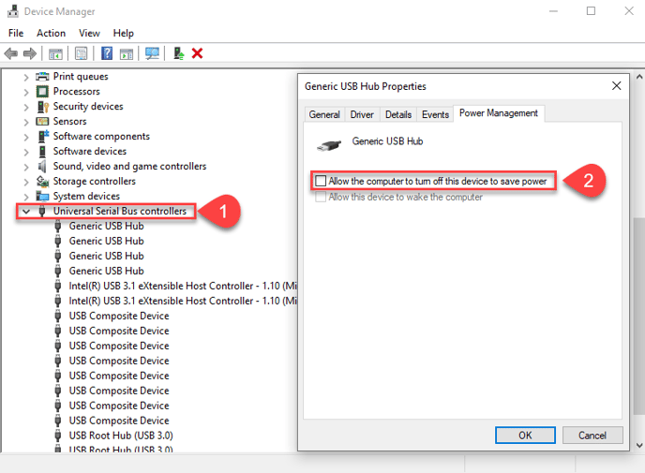The height and width of the screenshot is (473, 645).
Task: Click the Update driver toolbar icon
Action: point(178,53)
